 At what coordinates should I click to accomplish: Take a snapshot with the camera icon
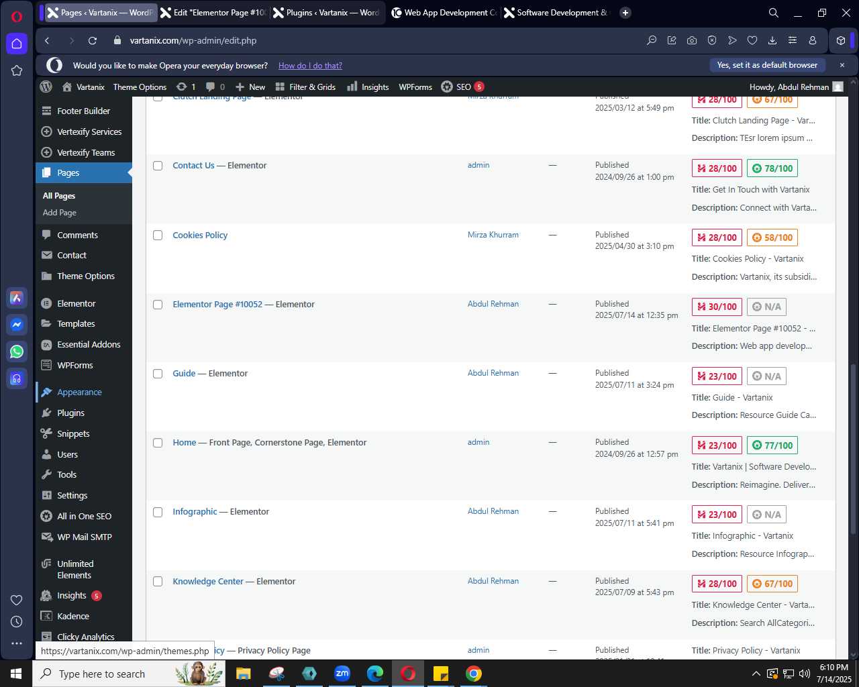coord(692,40)
